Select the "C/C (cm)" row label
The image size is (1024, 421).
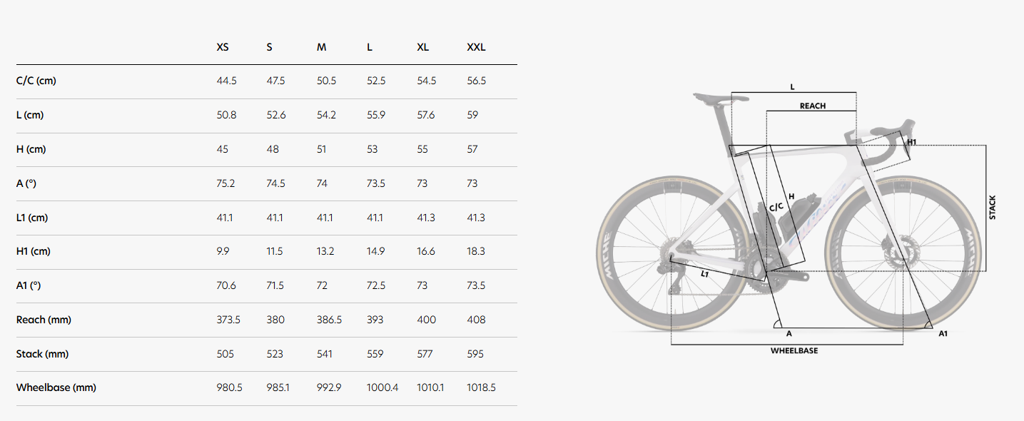36,81
